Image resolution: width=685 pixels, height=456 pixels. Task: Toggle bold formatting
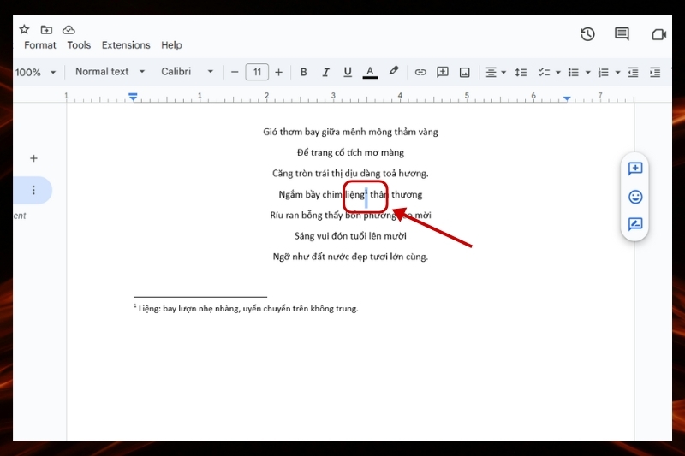tap(304, 72)
